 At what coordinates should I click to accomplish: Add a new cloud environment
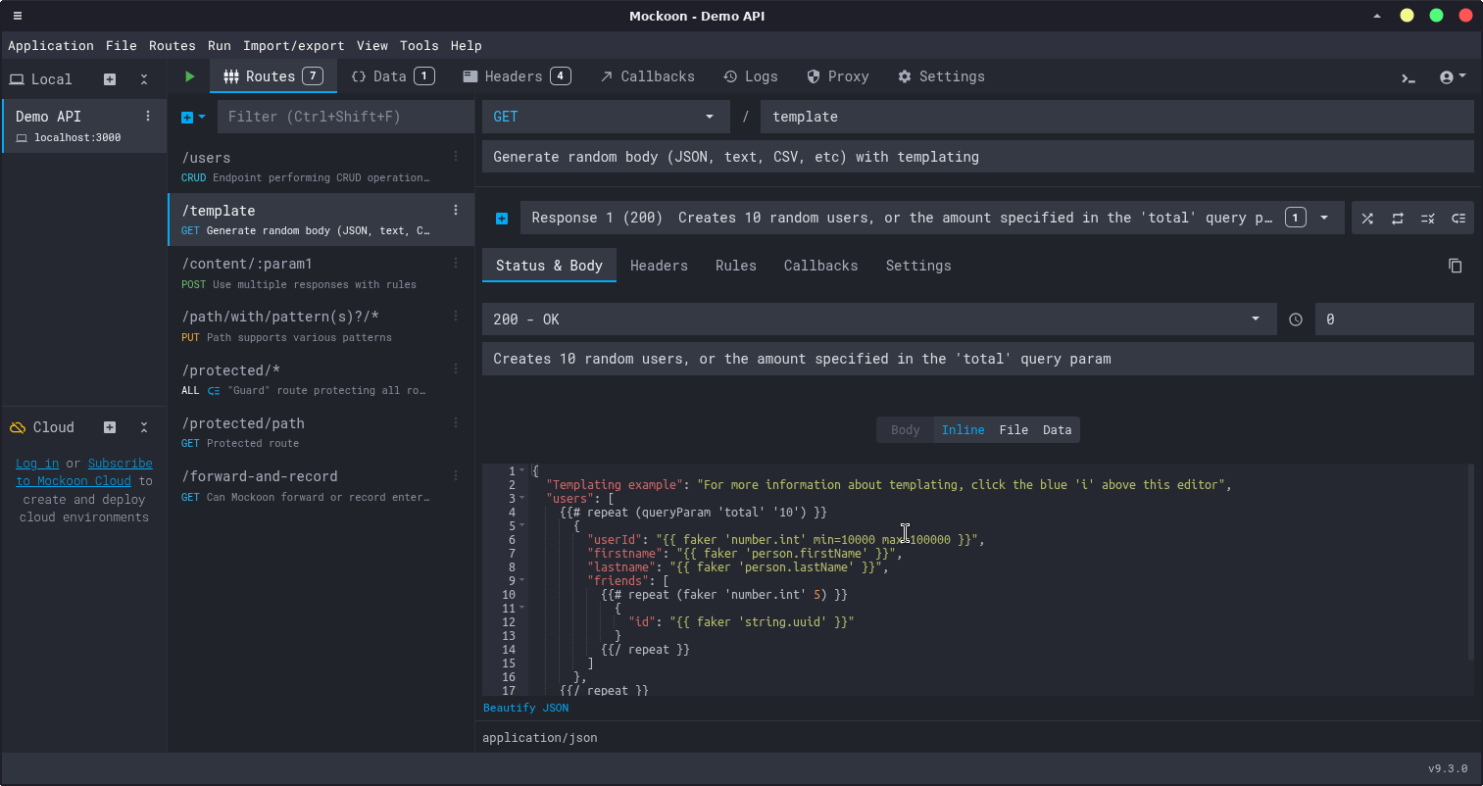click(x=110, y=427)
